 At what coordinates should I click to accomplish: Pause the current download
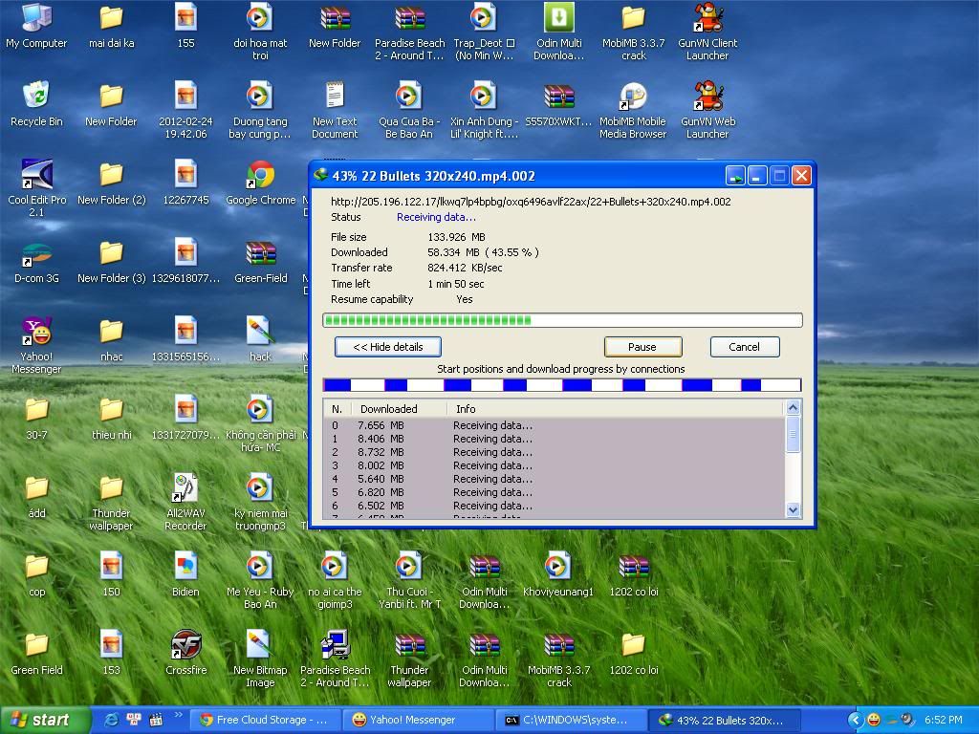click(642, 347)
